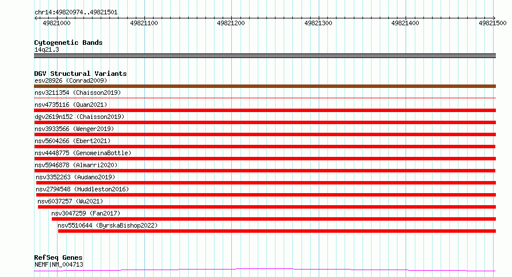
Task: Click nsv3047259 (Fan2017) label
Action: [x=86, y=213]
